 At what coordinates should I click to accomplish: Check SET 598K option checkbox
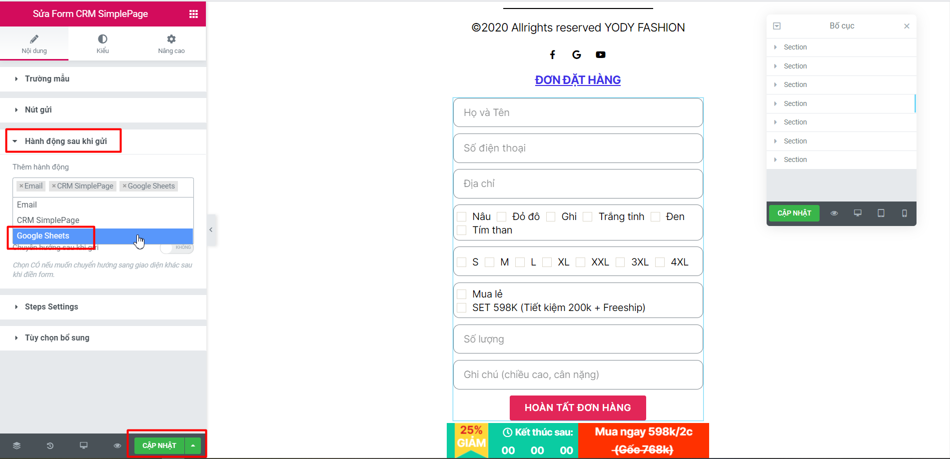(462, 308)
